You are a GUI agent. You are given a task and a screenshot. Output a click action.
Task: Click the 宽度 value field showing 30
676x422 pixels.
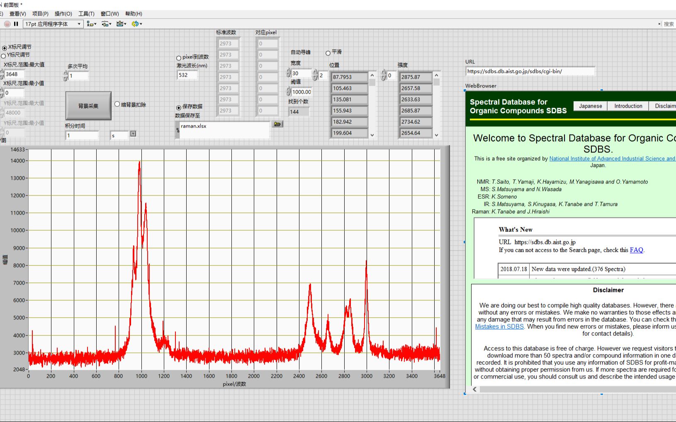(301, 73)
